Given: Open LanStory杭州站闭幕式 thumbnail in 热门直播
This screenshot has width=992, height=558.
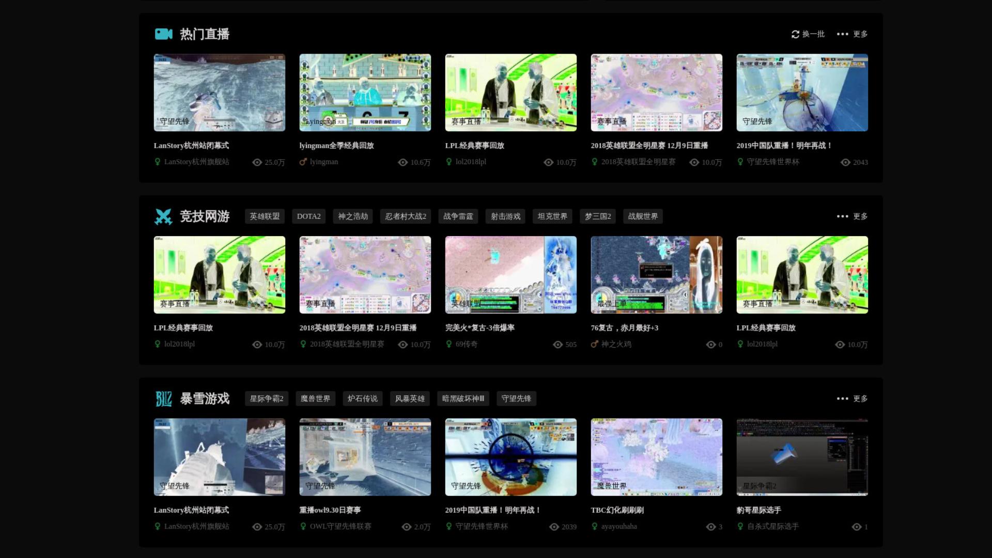Looking at the screenshot, I should click(x=220, y=92).
